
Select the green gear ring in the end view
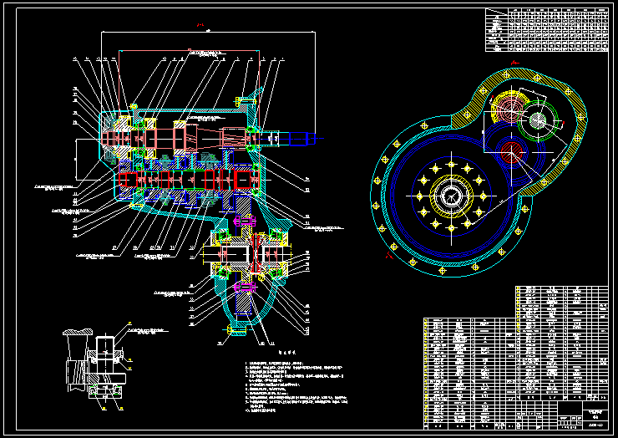pos(537,120)
